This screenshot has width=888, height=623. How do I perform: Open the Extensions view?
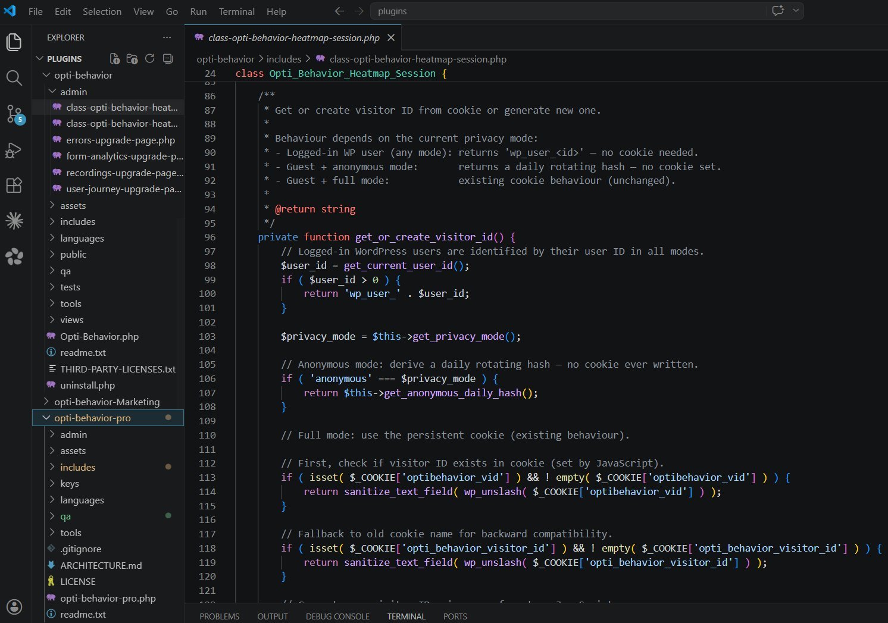point(14,185)
